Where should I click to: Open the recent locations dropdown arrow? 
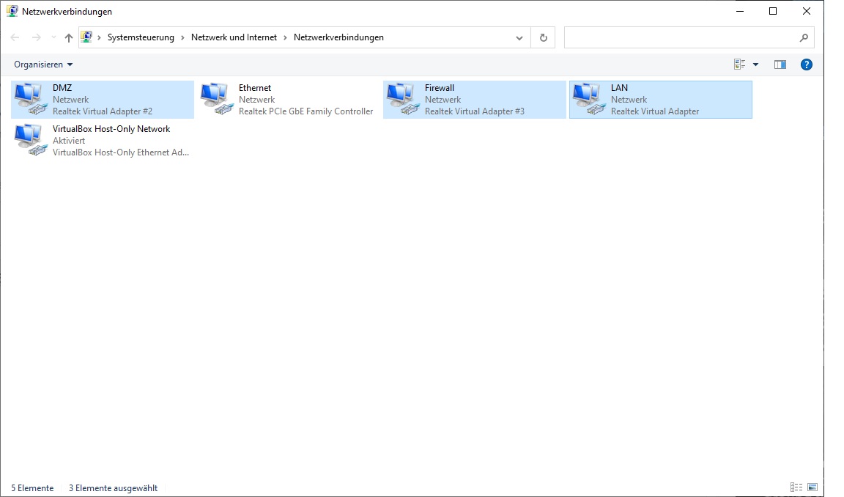click(x=53, y=37)
